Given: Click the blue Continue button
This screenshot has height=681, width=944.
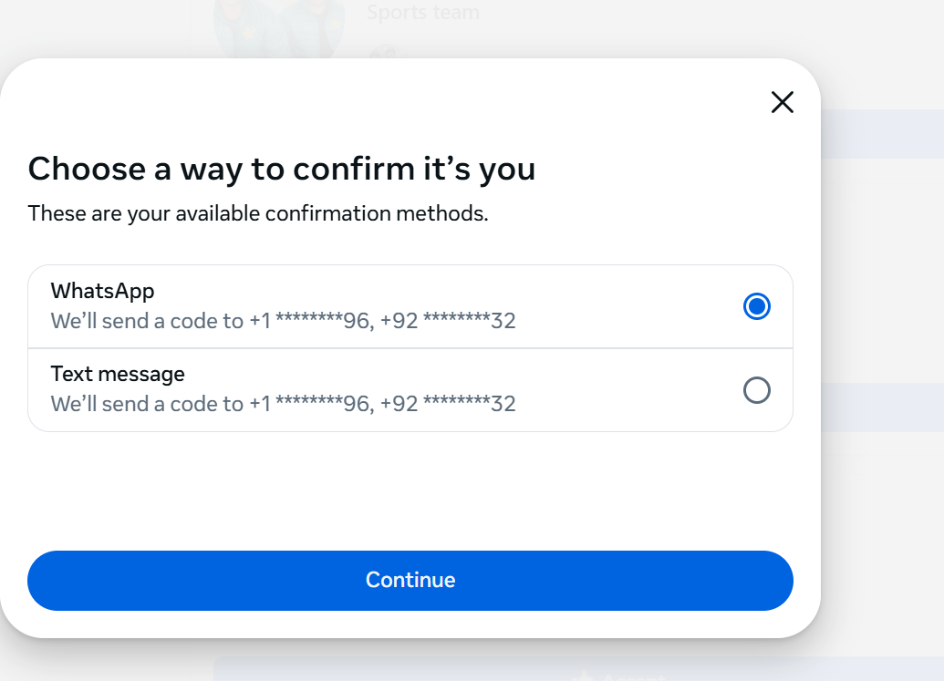Looking at the screenshot, I should 410,581.
